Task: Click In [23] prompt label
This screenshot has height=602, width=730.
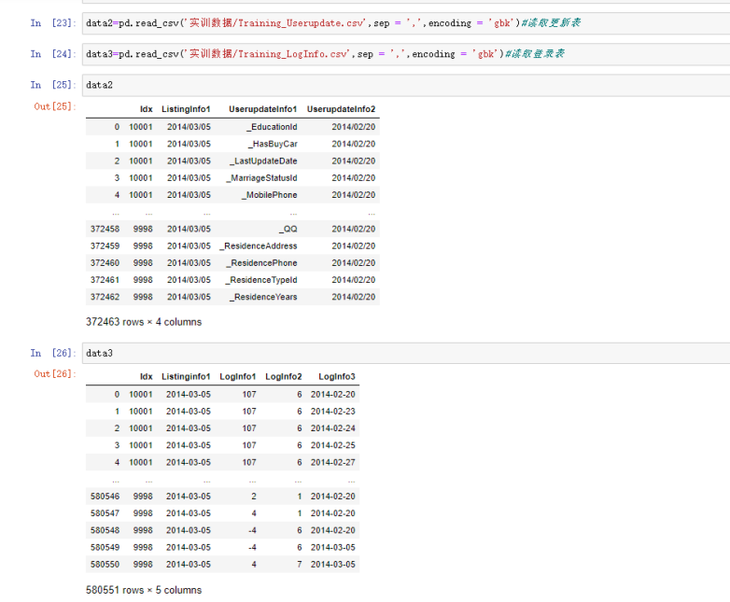Action: point(52,22)
